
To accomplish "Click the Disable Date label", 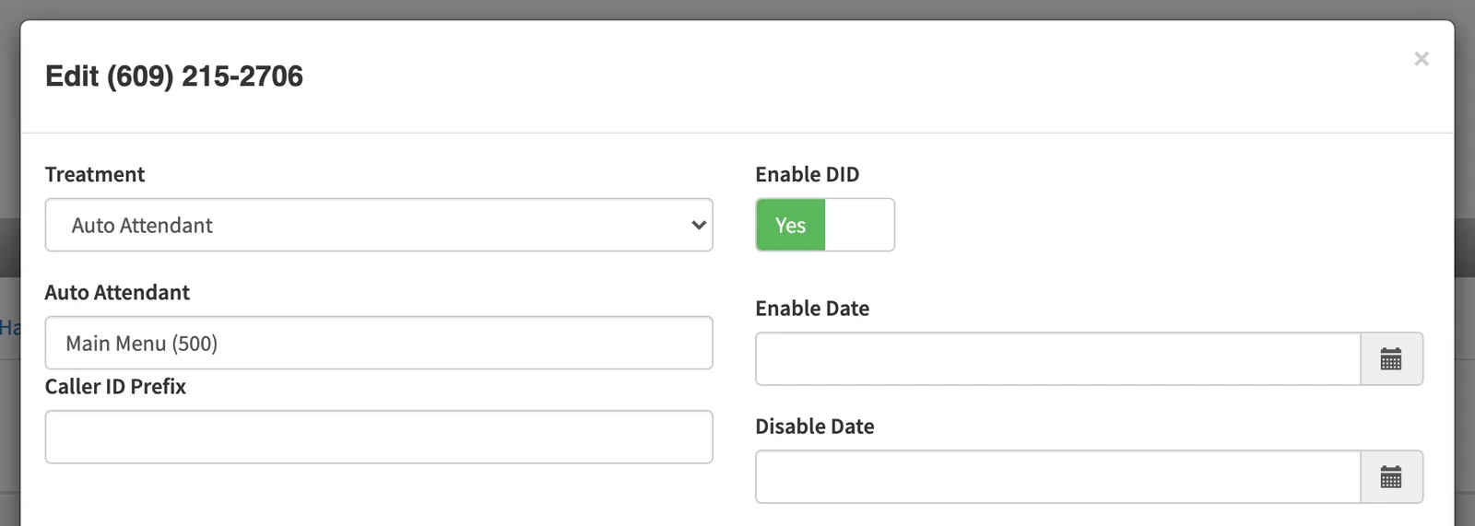I will point(815,427).
